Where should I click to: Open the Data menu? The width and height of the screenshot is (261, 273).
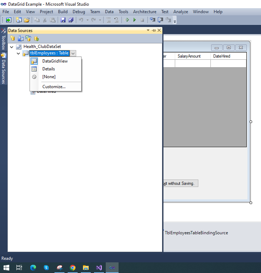[x=109, y=12]
